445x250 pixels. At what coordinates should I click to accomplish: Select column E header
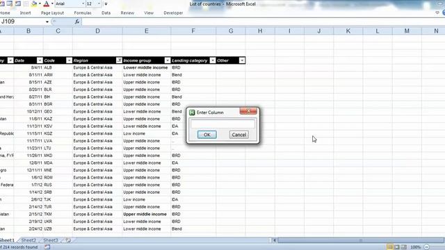147,31
